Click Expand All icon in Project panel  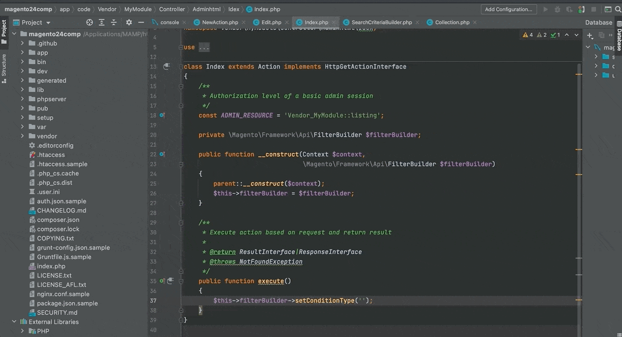102,22
